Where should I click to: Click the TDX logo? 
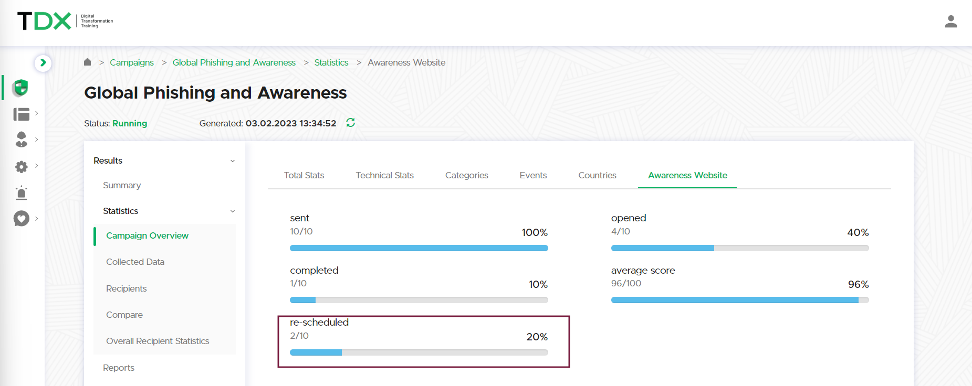44,21
